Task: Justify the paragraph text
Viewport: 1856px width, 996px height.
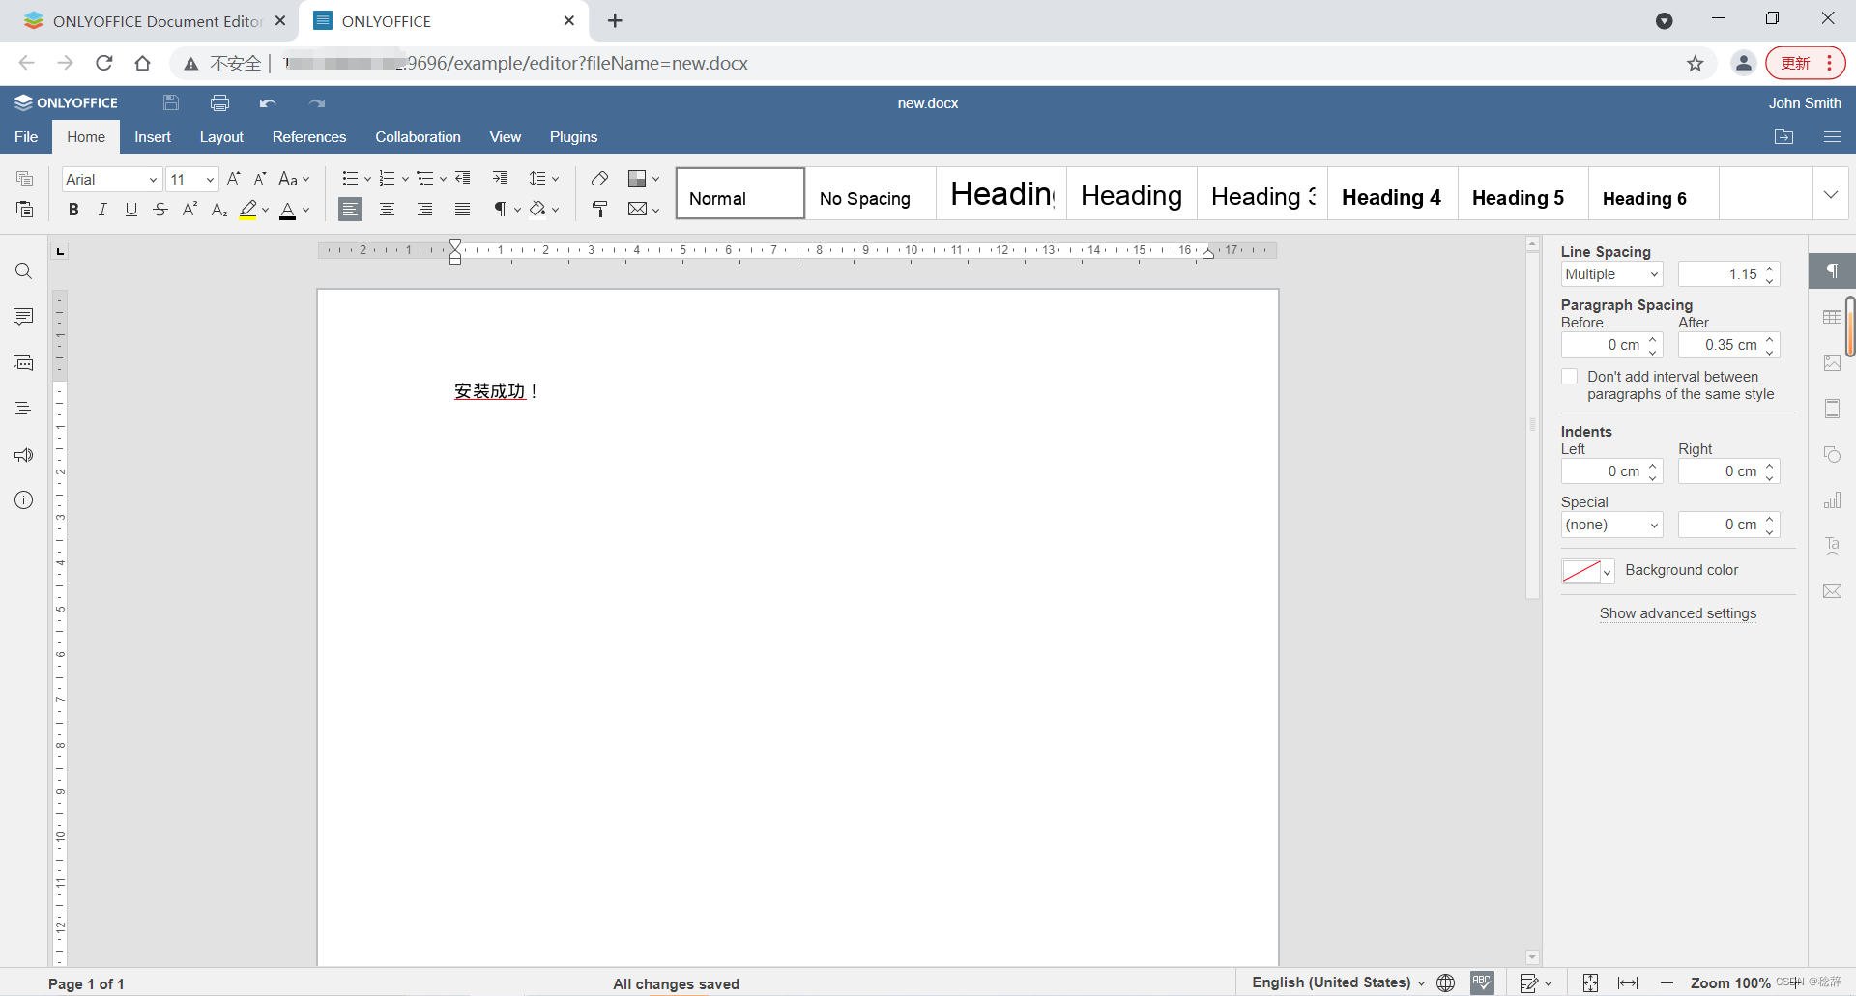Action: pos(462,209)
